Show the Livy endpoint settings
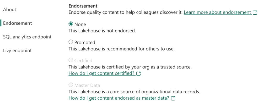 pos(17,50)
